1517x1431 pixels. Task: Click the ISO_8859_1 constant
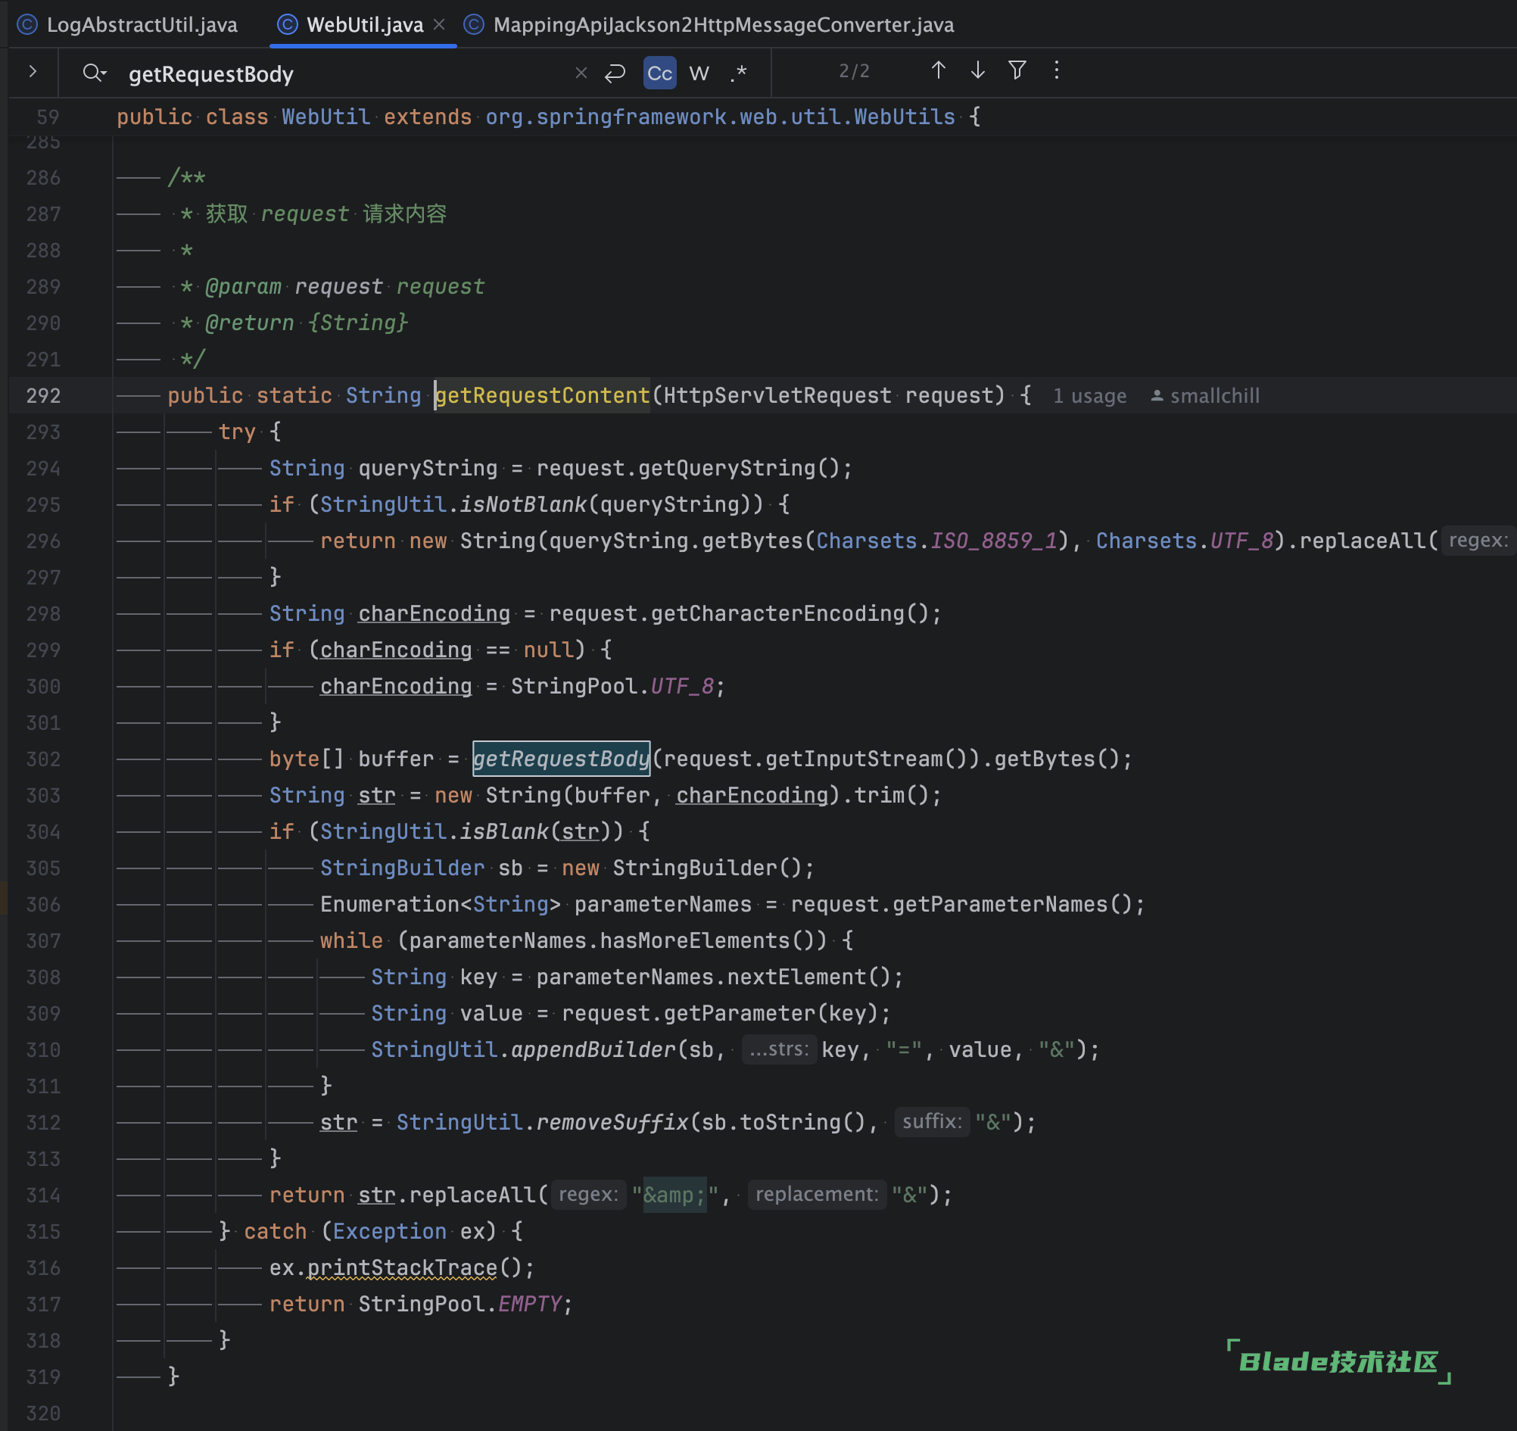994,541
